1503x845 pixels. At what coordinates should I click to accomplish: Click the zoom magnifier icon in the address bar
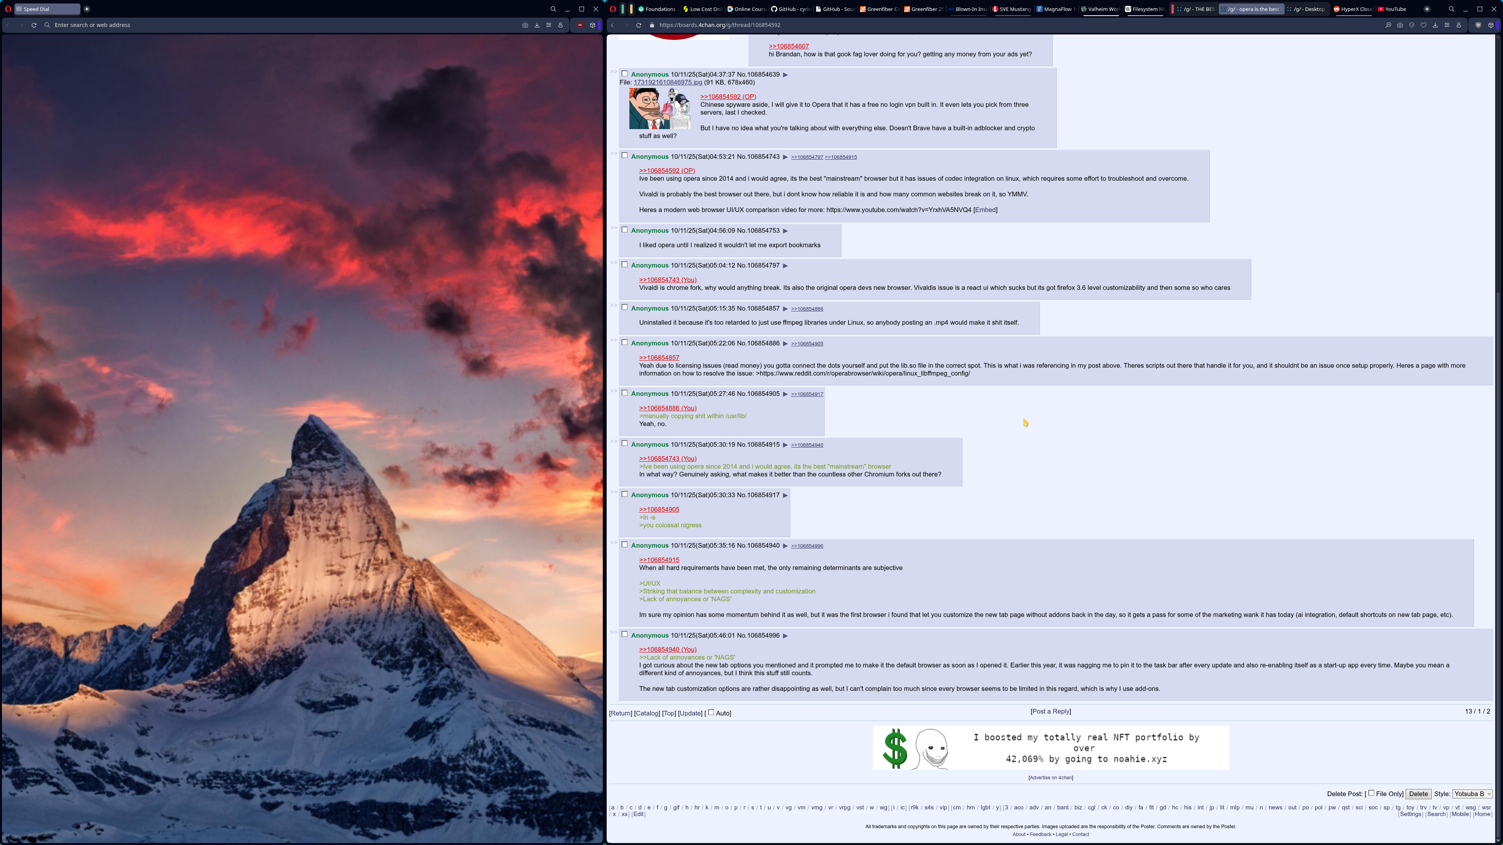[x=1388, y=25]
